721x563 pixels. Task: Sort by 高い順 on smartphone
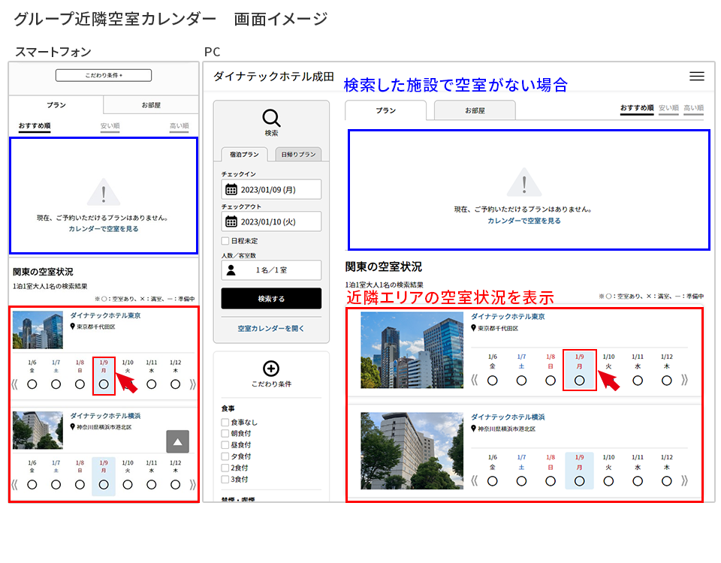[x=179, y=126]
